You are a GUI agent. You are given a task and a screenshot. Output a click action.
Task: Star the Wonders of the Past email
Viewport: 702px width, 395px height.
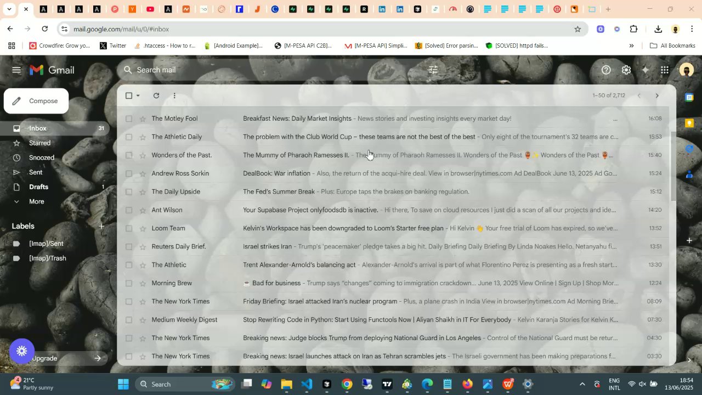point(143,155)
